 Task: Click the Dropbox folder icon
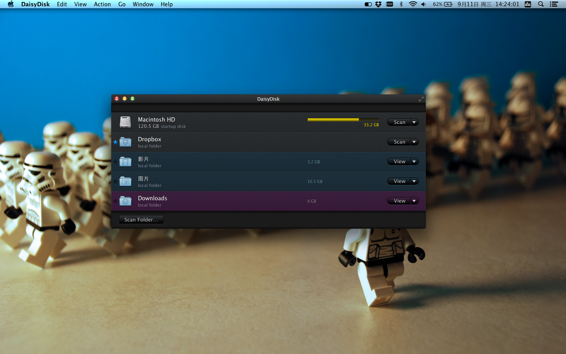point(125,142)
